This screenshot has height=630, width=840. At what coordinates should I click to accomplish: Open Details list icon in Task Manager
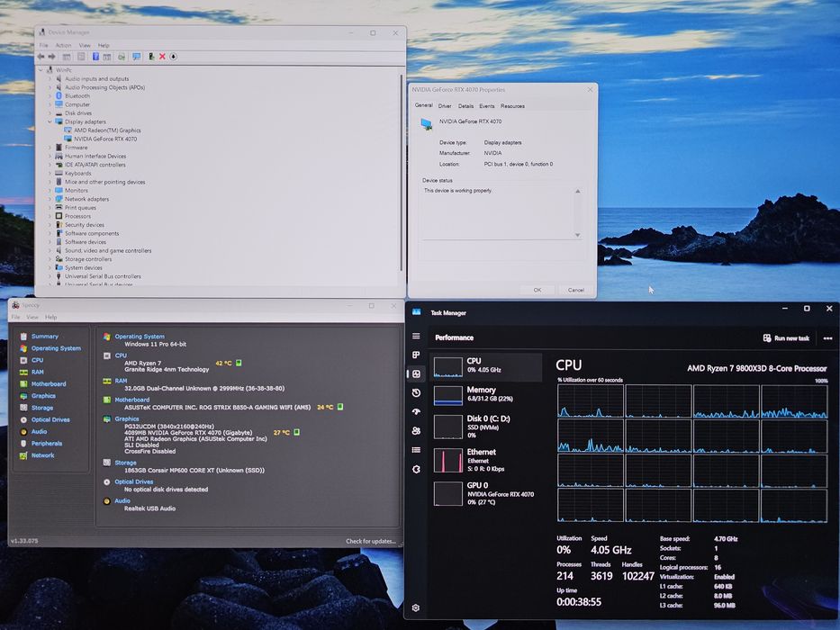click(416, 450)
